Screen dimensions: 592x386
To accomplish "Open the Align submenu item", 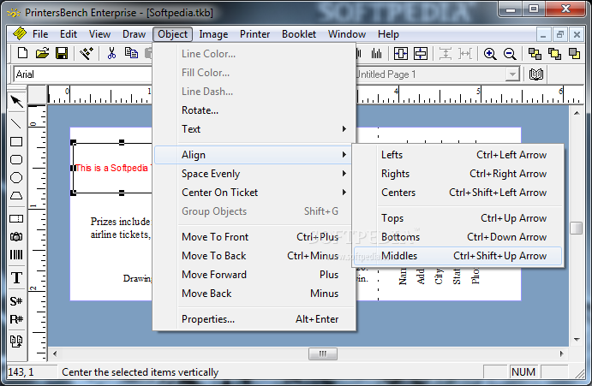I will pos(254,155).
